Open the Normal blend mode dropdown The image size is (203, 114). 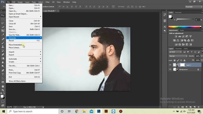(178, 56)
